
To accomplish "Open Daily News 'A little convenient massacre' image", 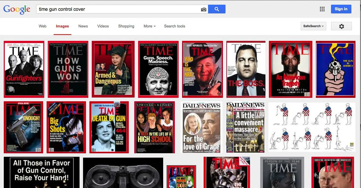I will tap(245, 127).
